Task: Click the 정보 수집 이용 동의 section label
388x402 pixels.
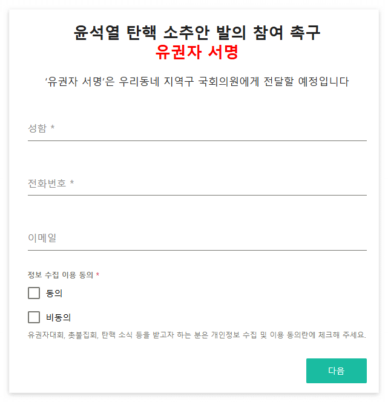Action: coord(61,275)
